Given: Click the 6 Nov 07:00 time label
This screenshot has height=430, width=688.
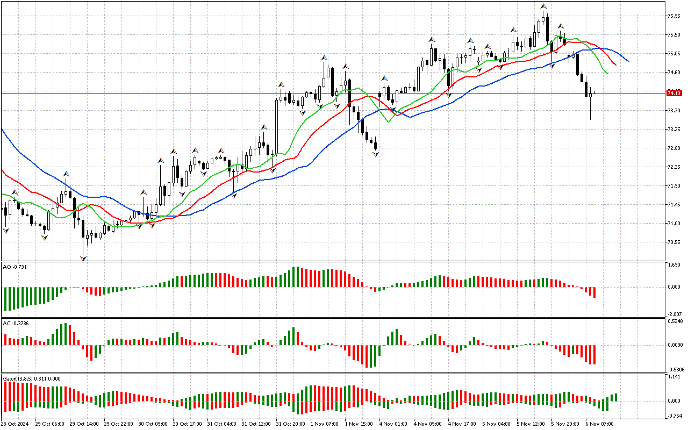Looking at the screenshot, I should [600, 424].
